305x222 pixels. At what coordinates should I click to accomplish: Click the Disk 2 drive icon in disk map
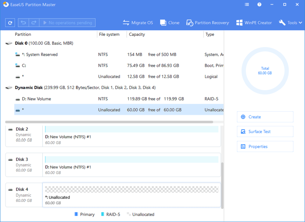click(10, 129)
